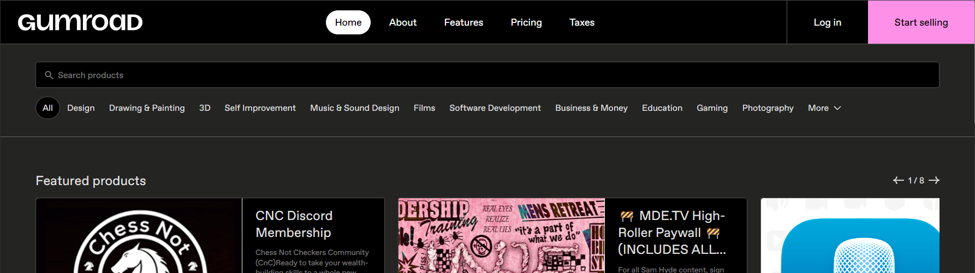Select the All category filter
Screen dimensions: 975x273
[47, 108]
